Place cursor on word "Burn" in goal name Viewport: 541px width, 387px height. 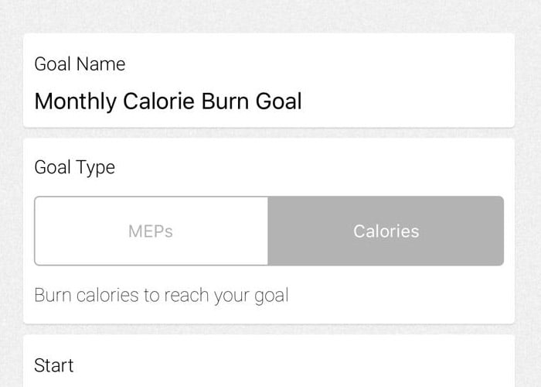click(224, 101)
